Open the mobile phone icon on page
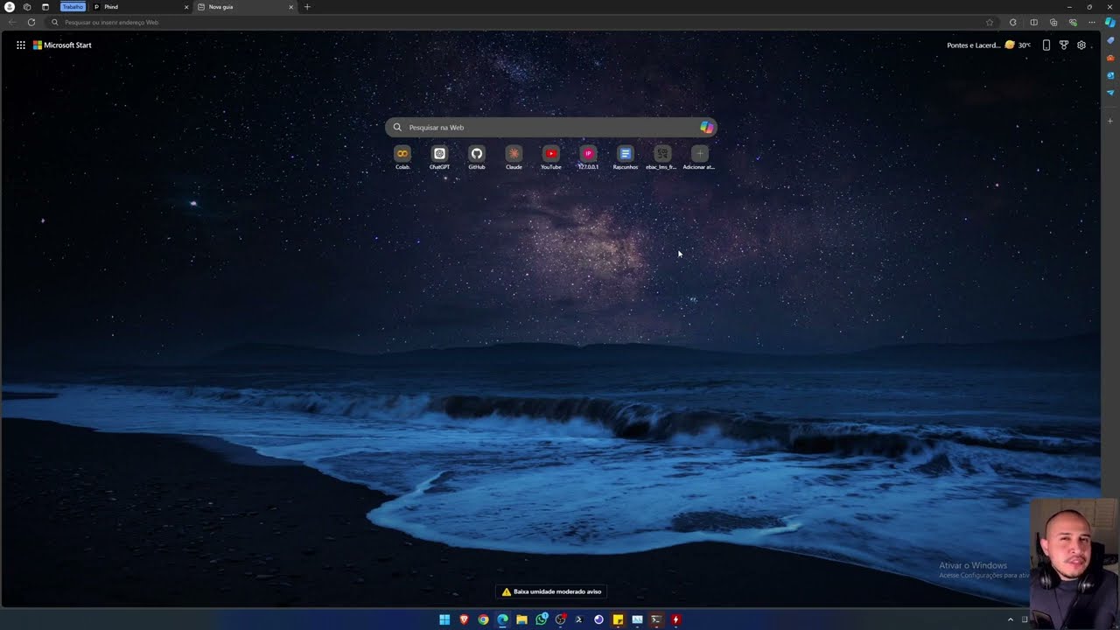Viewport: 1120px width, 630px height. 1046,45
